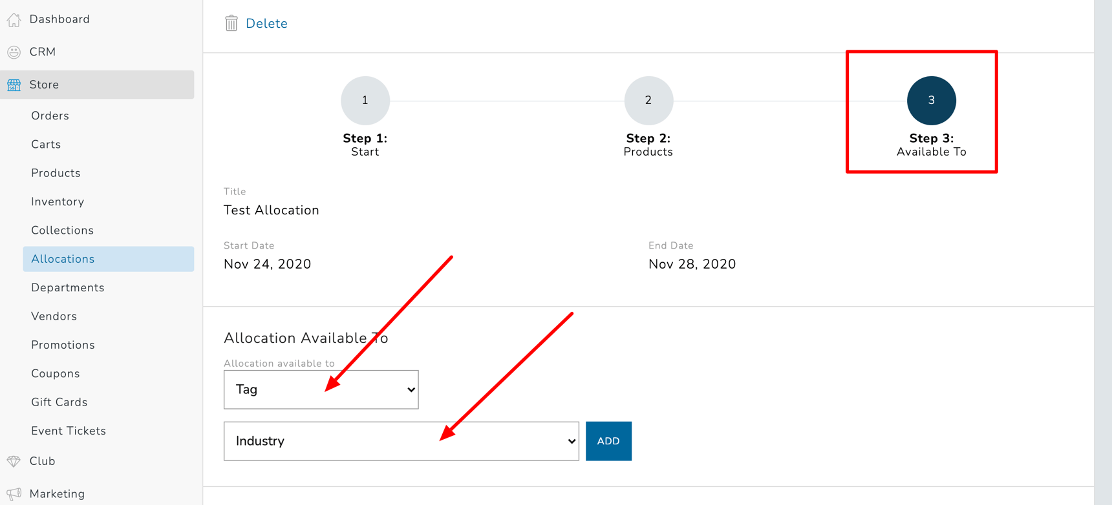Viewport: 1112px width, 505px height.
Task: Go to Step 1: Start circle
Action: pyautogui.click(x=365, y=100)
